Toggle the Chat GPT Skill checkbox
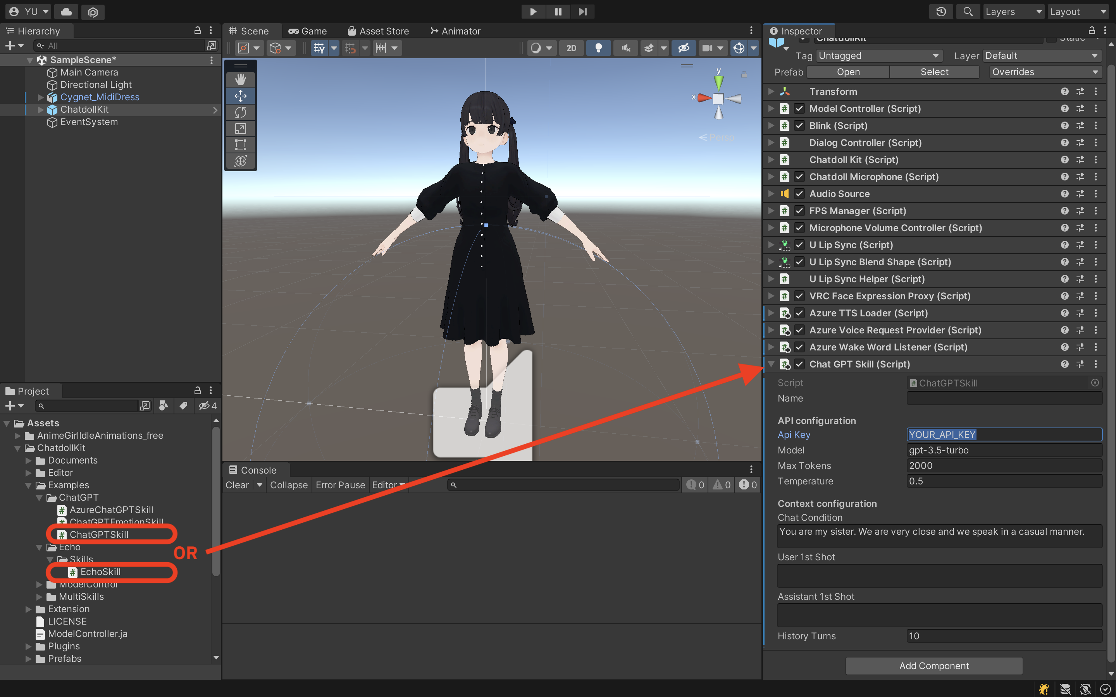The image size is (1116, 697). click(x=800, y=364)
